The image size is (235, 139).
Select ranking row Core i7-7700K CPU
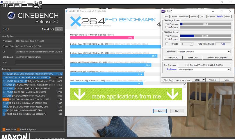pyautogui.click(x=33, y=96)
